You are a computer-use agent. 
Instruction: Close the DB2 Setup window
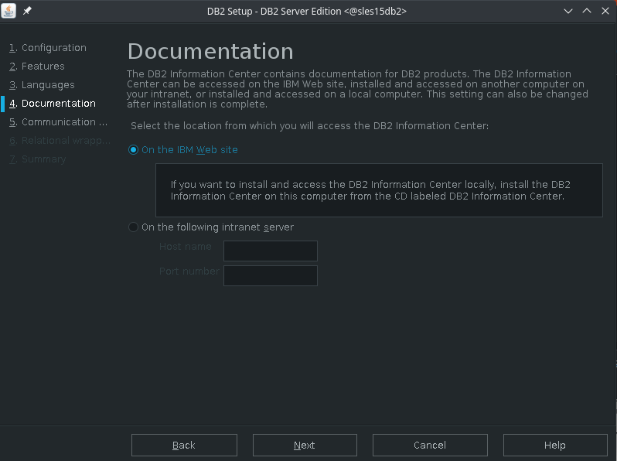pyautogui.click(x=605, y=11)
